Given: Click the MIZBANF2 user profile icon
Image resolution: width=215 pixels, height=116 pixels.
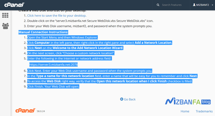Looking at the screenshot, I should tap(194, 5).
